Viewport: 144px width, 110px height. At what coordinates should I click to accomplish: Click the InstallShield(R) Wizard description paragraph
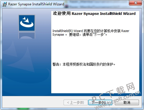click(x=91, y=33)
